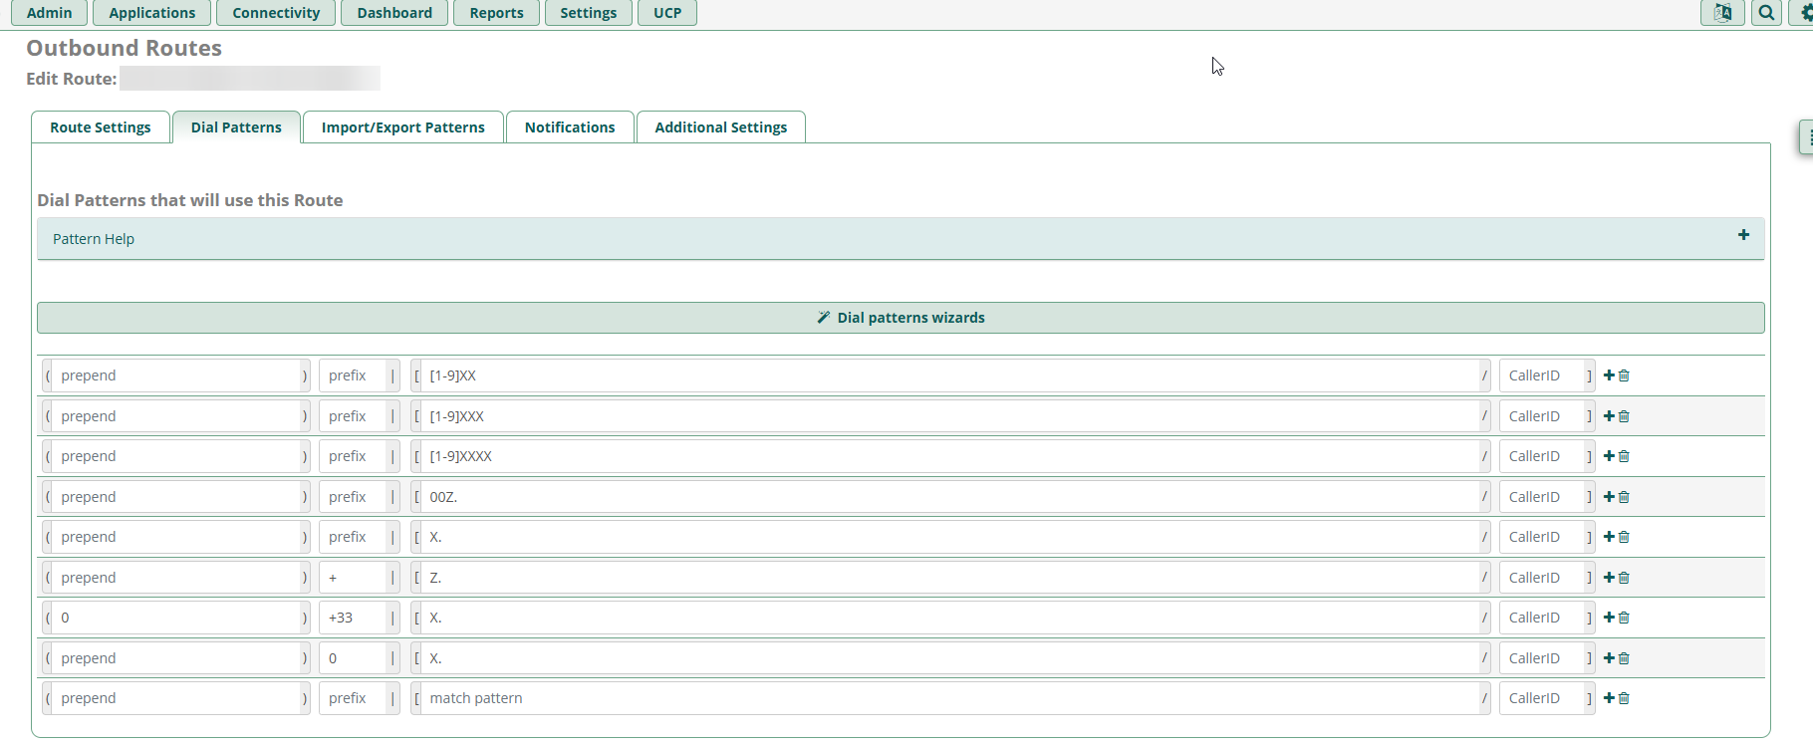This screenshot has width=1813, height=748.
Task: Open the language selector icon
Action: [x=1721, y=13]
